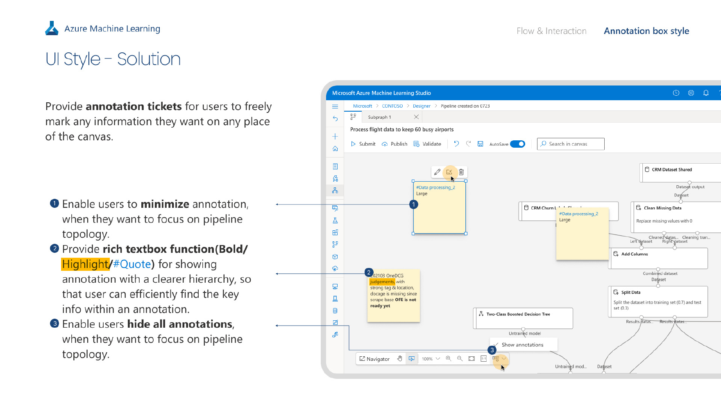721x405 pixels.
Task: Select the CRM Dataset Shared node
Action: tap(680, 172)
